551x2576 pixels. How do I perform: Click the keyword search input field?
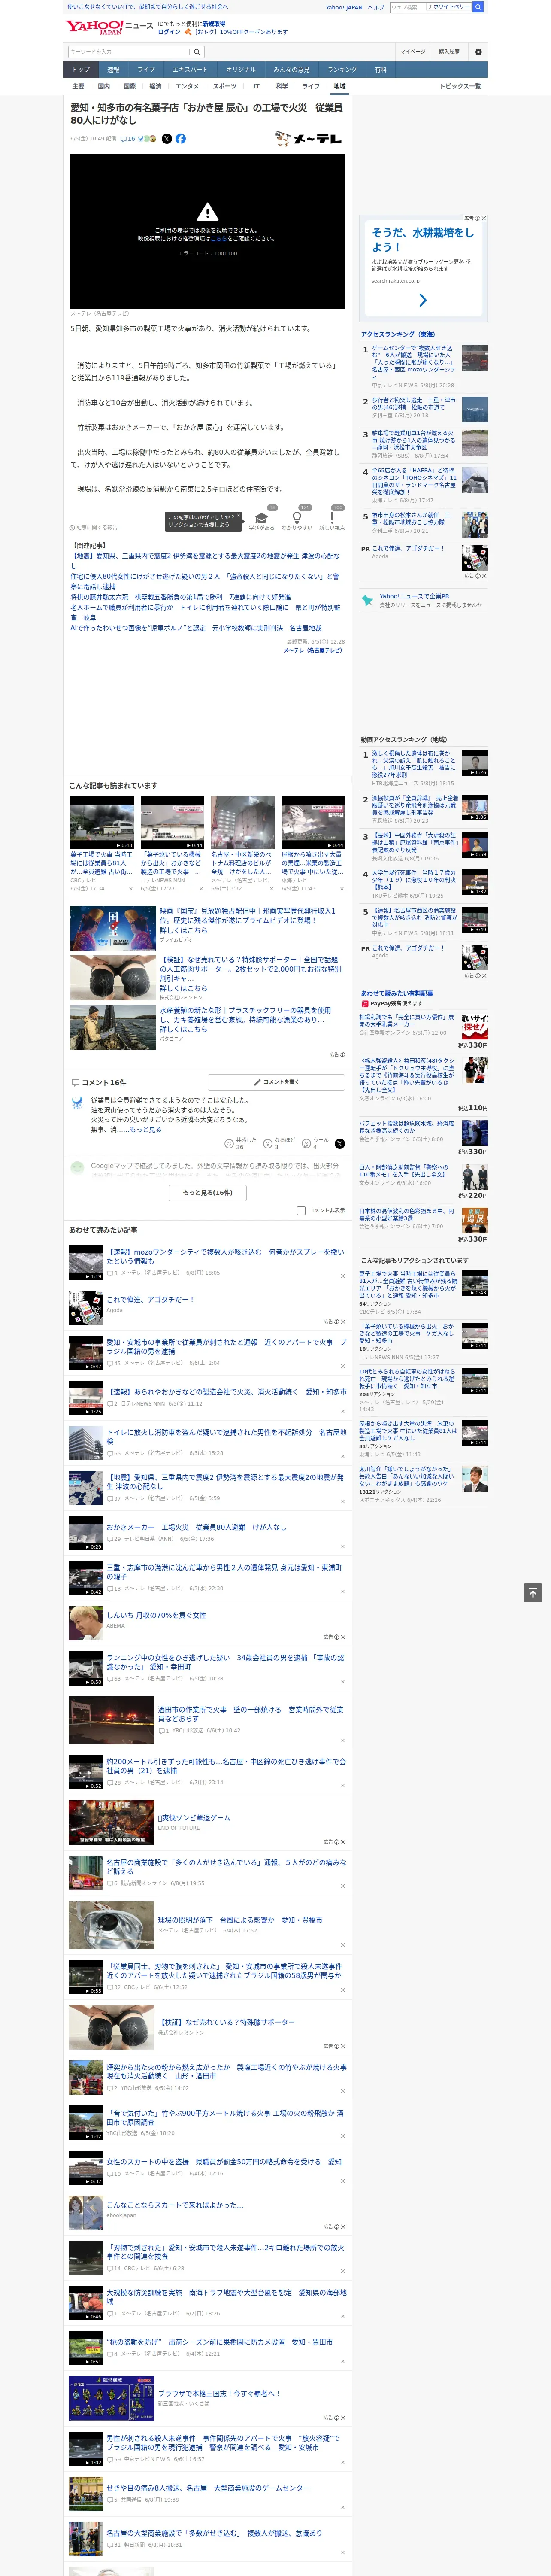point(129,51)
